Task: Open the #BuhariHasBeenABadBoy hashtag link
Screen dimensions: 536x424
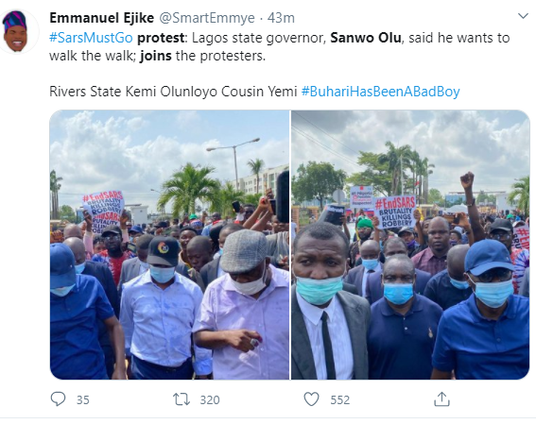Action: tap(380, 92)
